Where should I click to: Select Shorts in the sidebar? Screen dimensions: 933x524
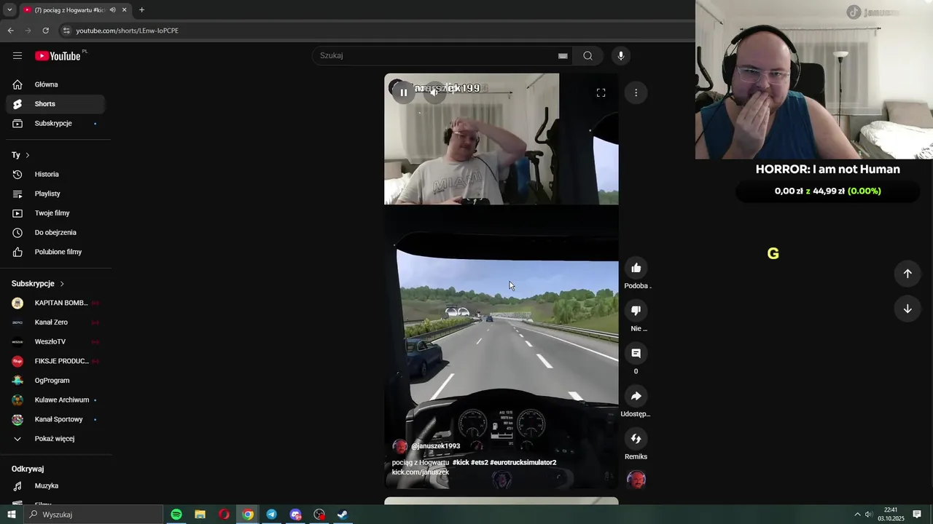tap(55, 104)
